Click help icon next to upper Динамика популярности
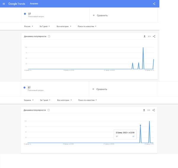 point(49,36)
